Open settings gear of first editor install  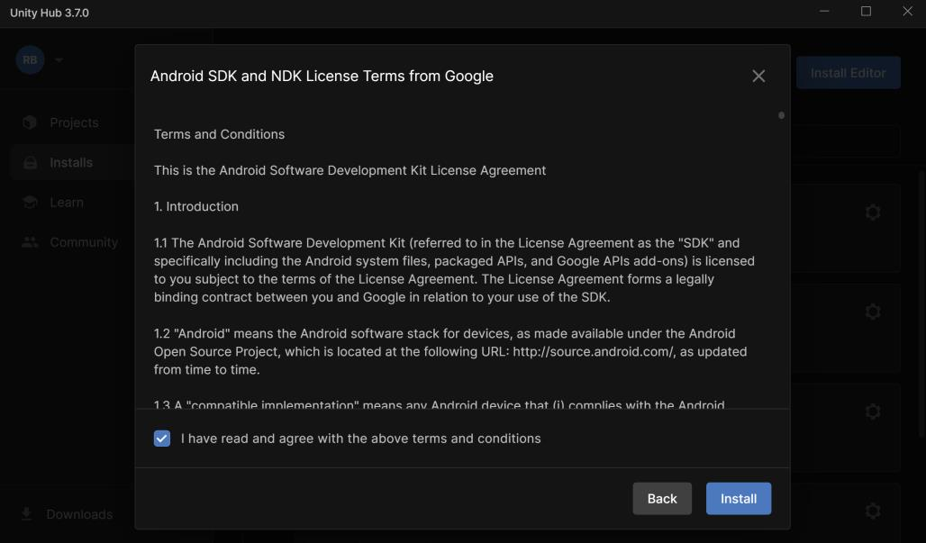pyautogui.click(x=873, y=212)
